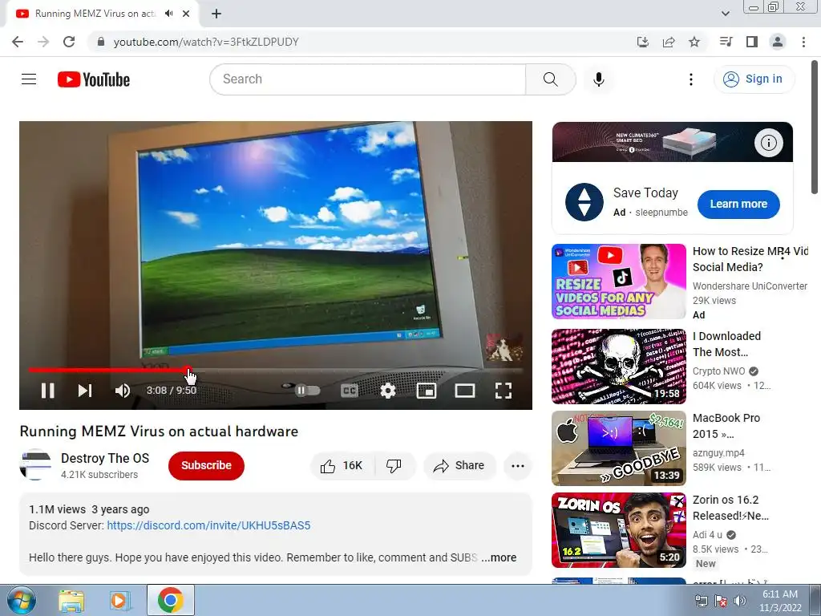The width and height of the screenshot is (821, 616).
Task: Open the tab search dropdown chevron
Action: pos(725,14)
